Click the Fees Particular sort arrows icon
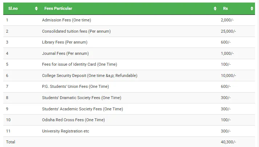 coord(215,8)
